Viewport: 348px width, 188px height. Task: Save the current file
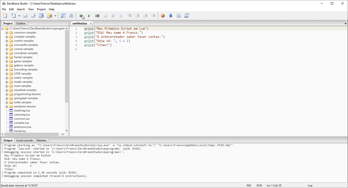[x=25, y=15]
